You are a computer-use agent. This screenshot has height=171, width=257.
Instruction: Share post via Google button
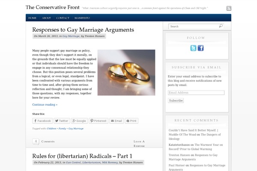coord(79,121)
